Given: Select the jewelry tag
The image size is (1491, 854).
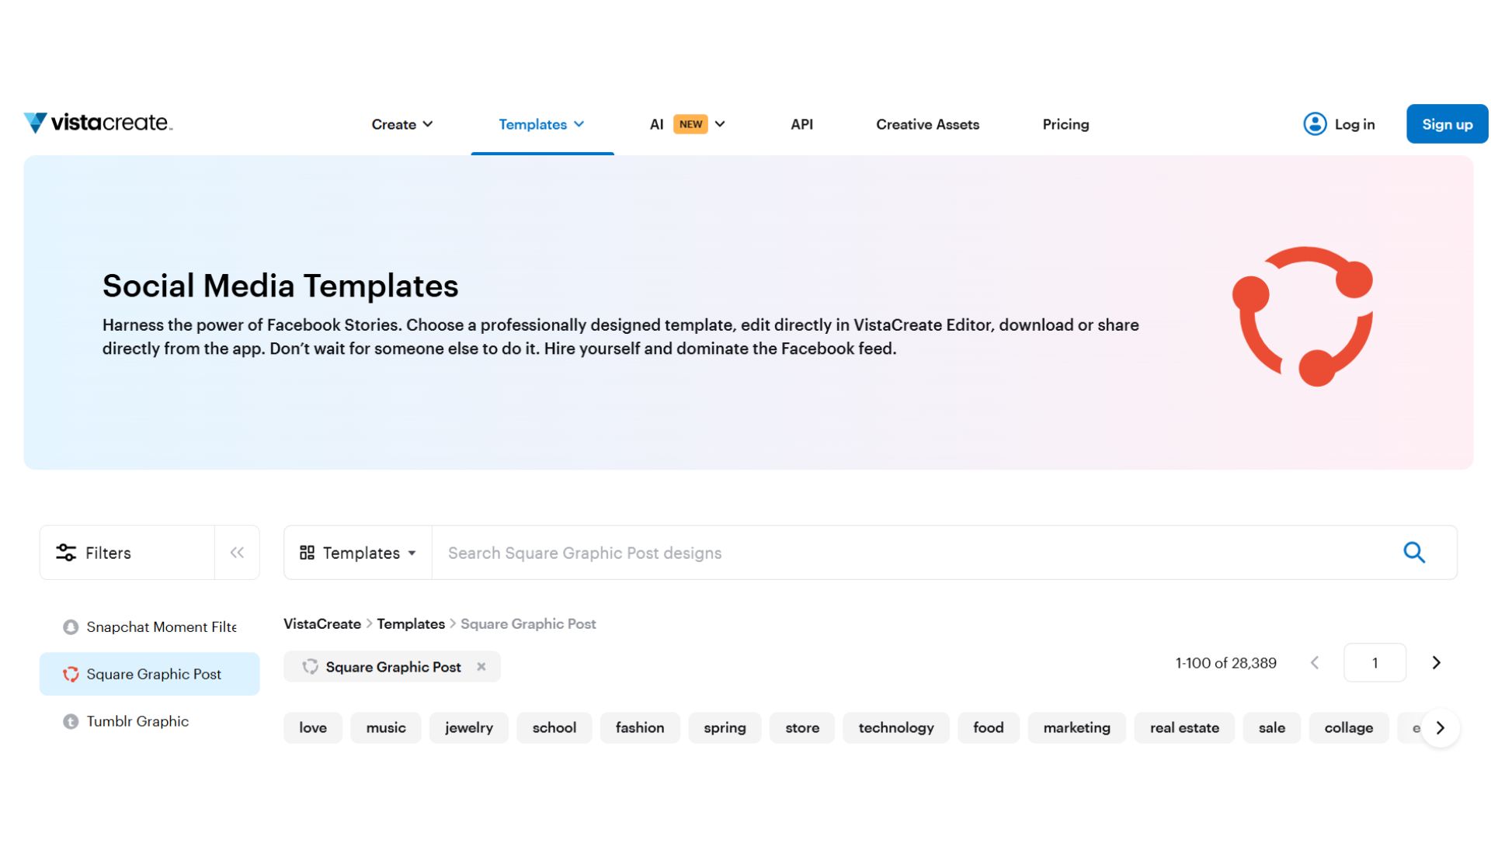Looking at the screenshot, I should click(x=469, y=728).
